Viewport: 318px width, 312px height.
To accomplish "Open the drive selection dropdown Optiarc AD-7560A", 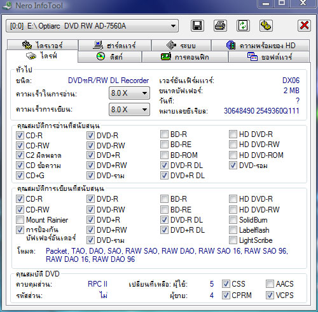I will point(92,26).
